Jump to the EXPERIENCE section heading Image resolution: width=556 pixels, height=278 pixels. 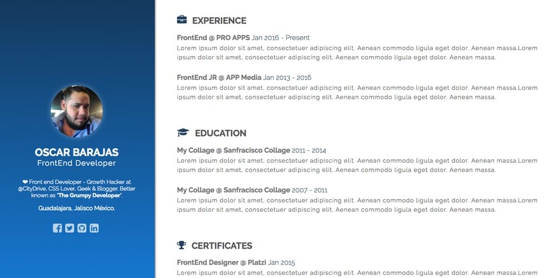(219, 21)
